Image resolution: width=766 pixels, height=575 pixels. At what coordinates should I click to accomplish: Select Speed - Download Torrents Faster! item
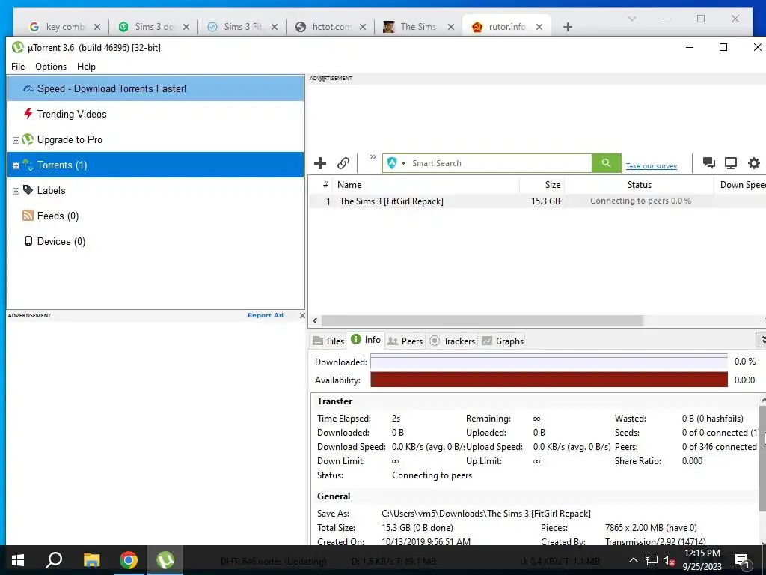point(156,88)
